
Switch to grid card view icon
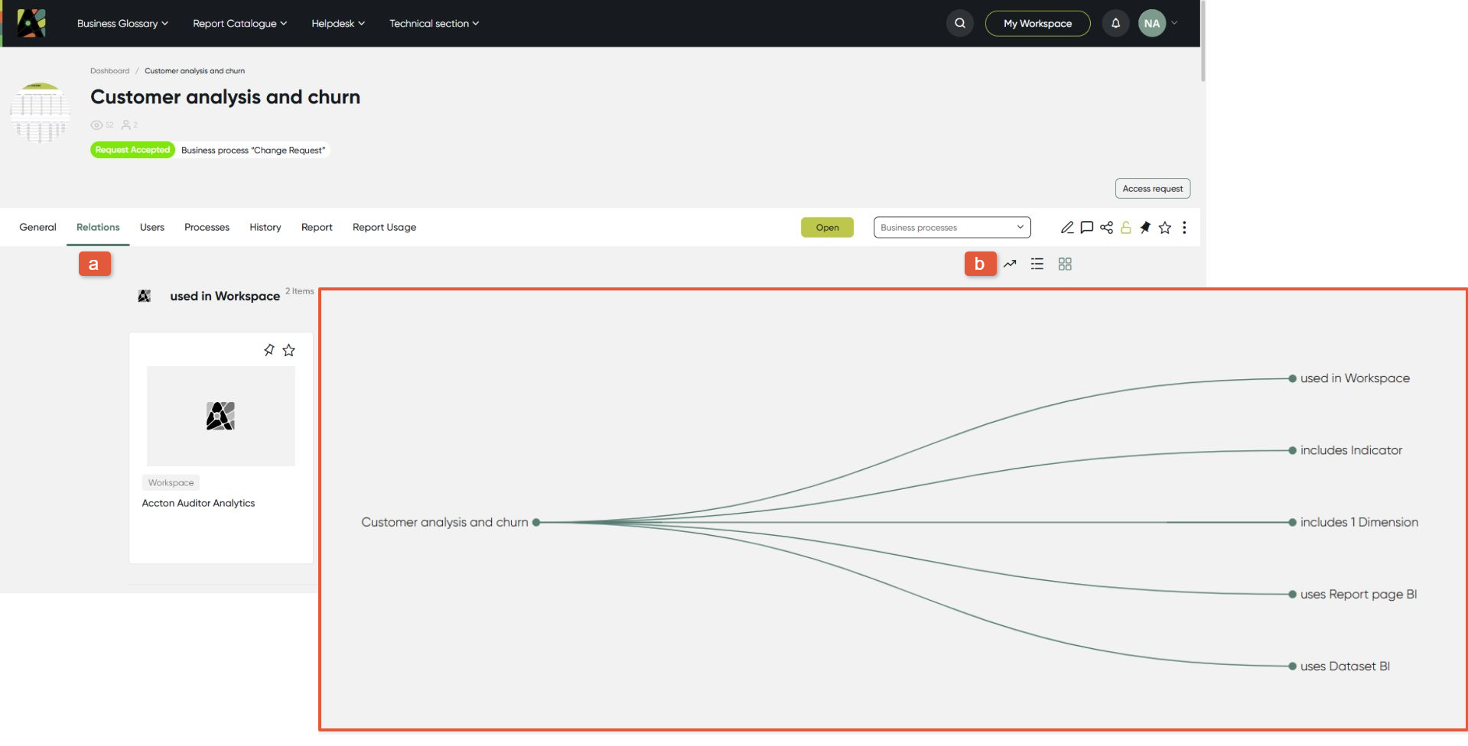click(1065, 264)
